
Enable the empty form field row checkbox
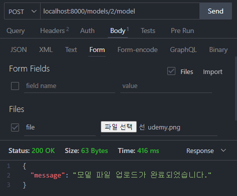tap(15, 86)
